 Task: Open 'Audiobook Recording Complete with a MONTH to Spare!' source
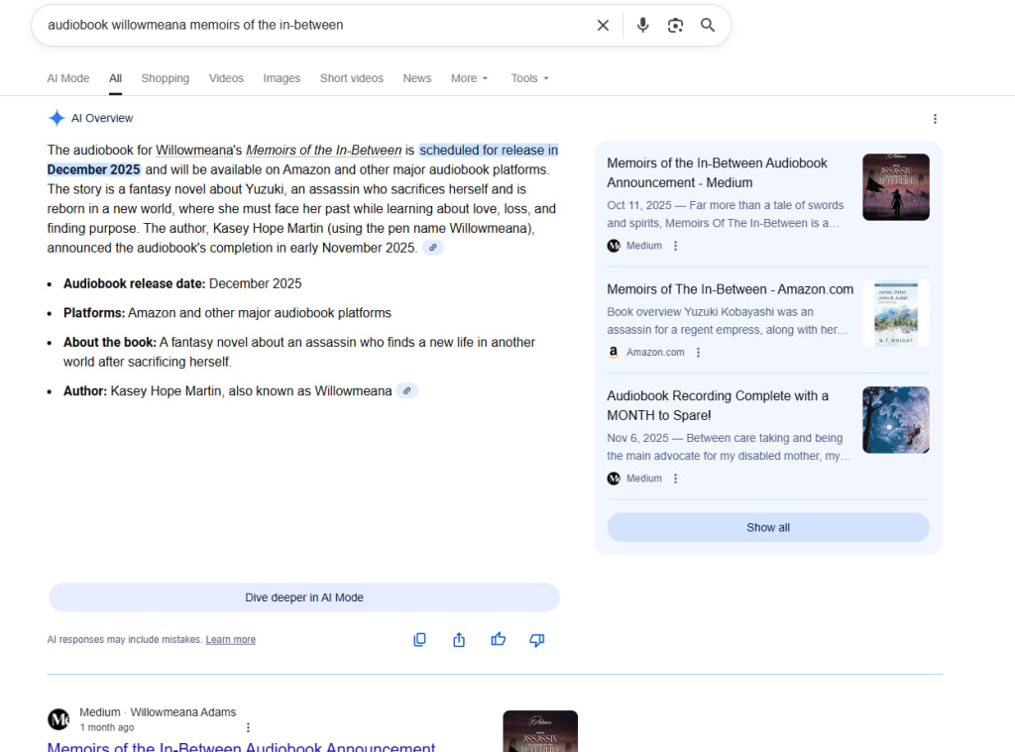(x=718, y=406)
